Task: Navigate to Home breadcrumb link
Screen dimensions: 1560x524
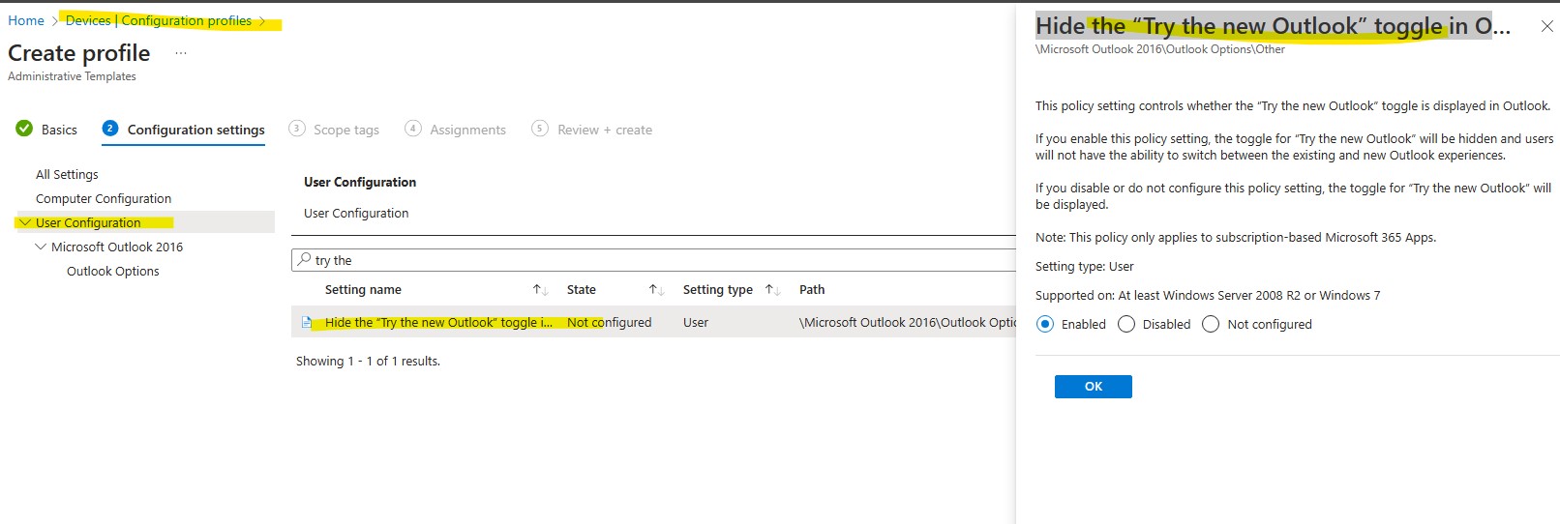Action: click(26, 20)
